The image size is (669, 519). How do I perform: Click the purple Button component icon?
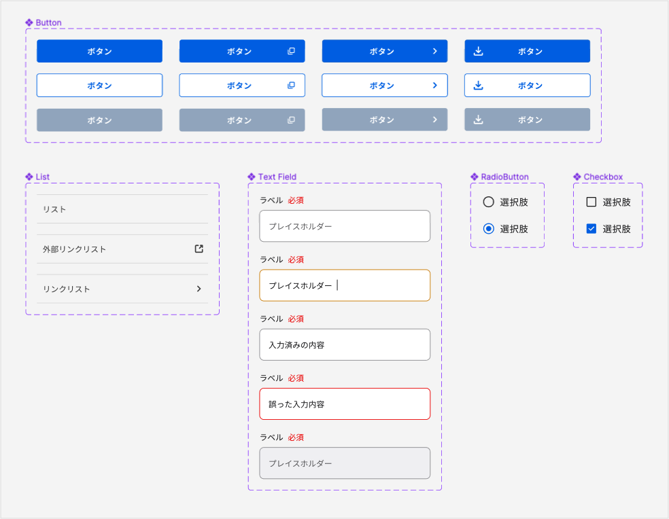click(29, 22)
